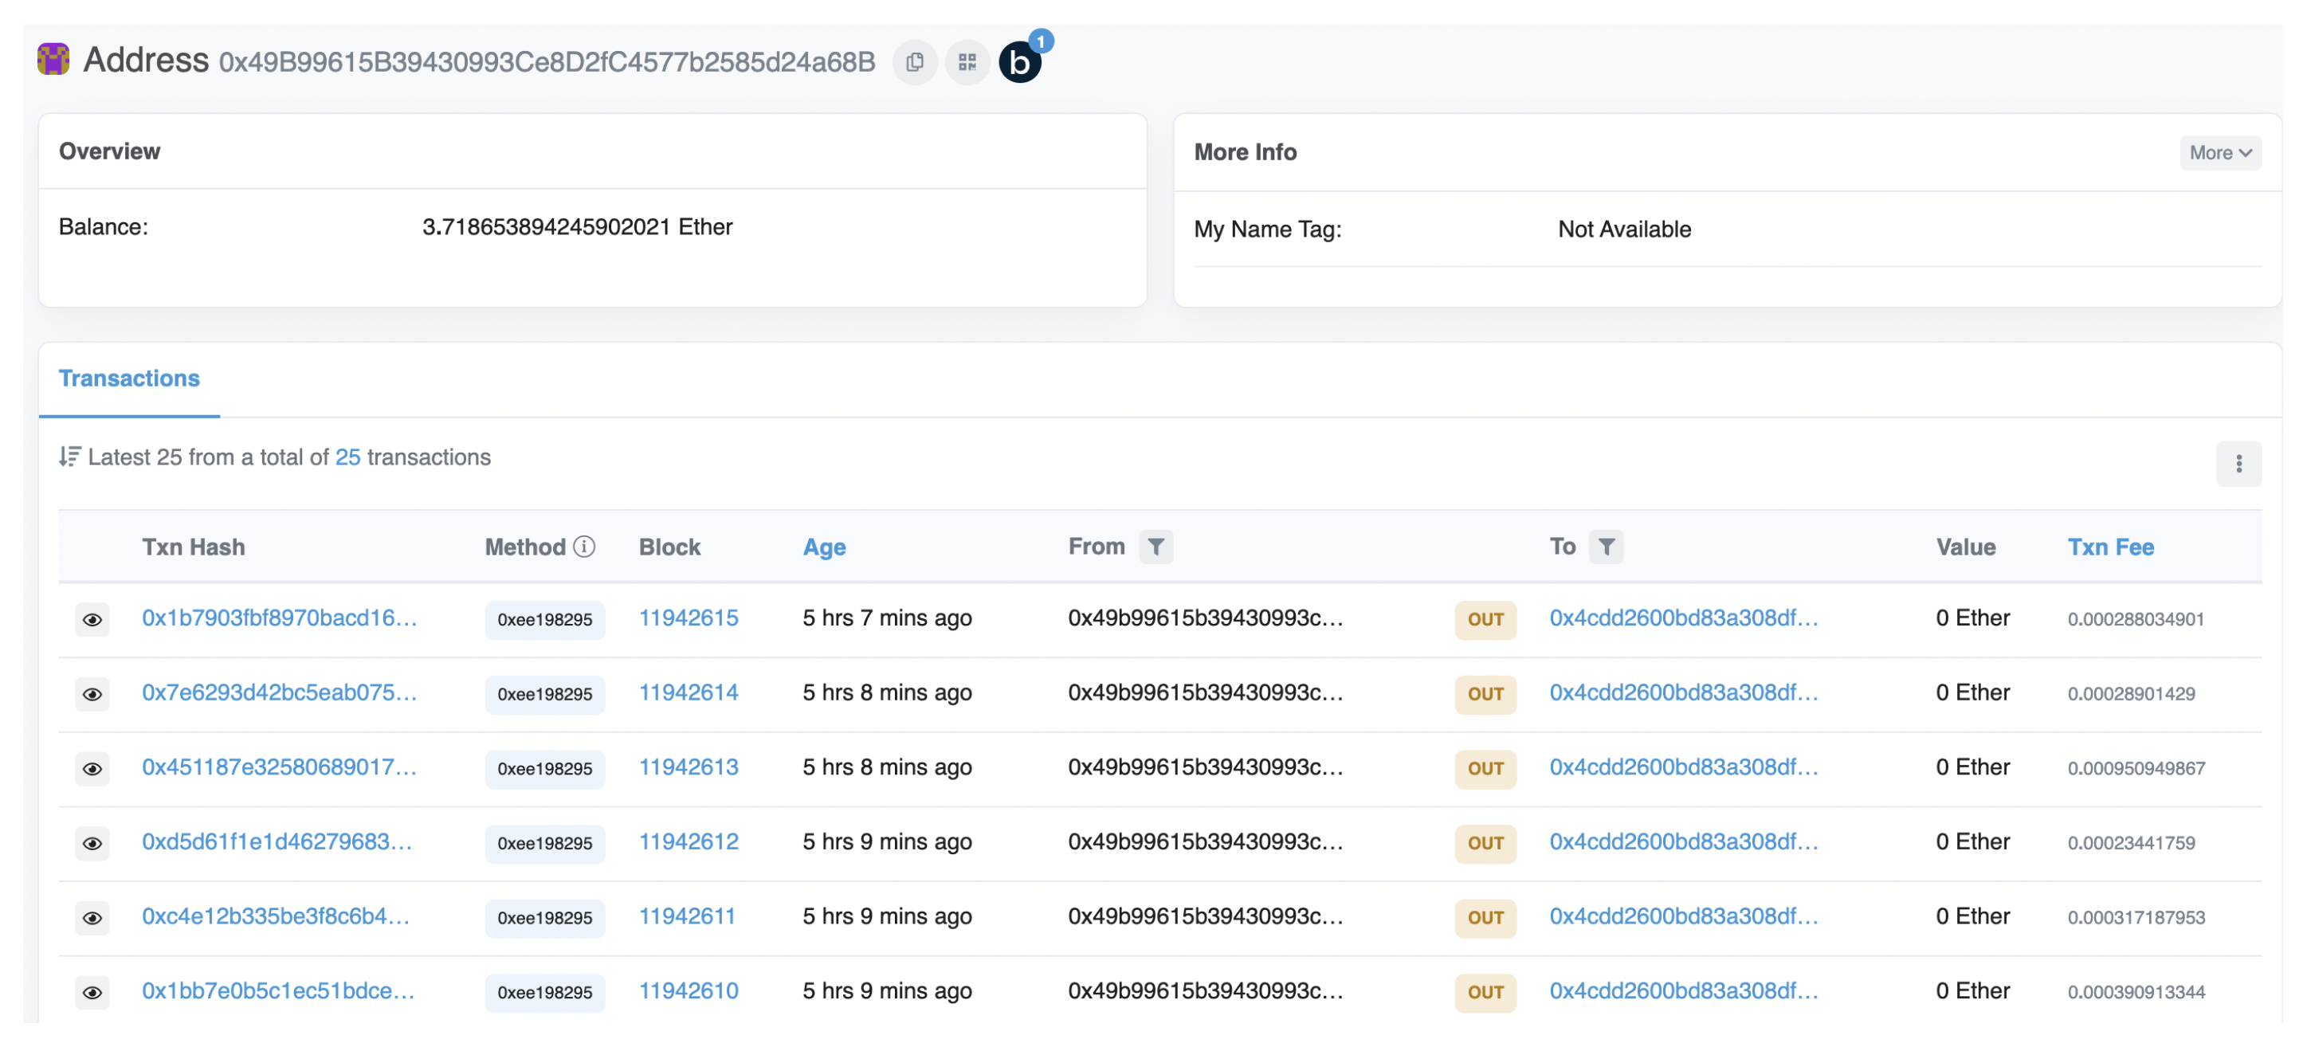
Task: Click the address identicon avatar
Action: tap(53, 60)
